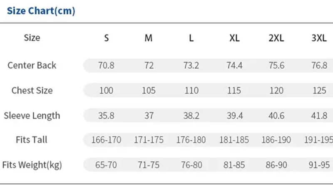Image resolution: width=333 pixels, height=185 pixels.
Task: Click chest size value 125
Action: pos(319,90)
